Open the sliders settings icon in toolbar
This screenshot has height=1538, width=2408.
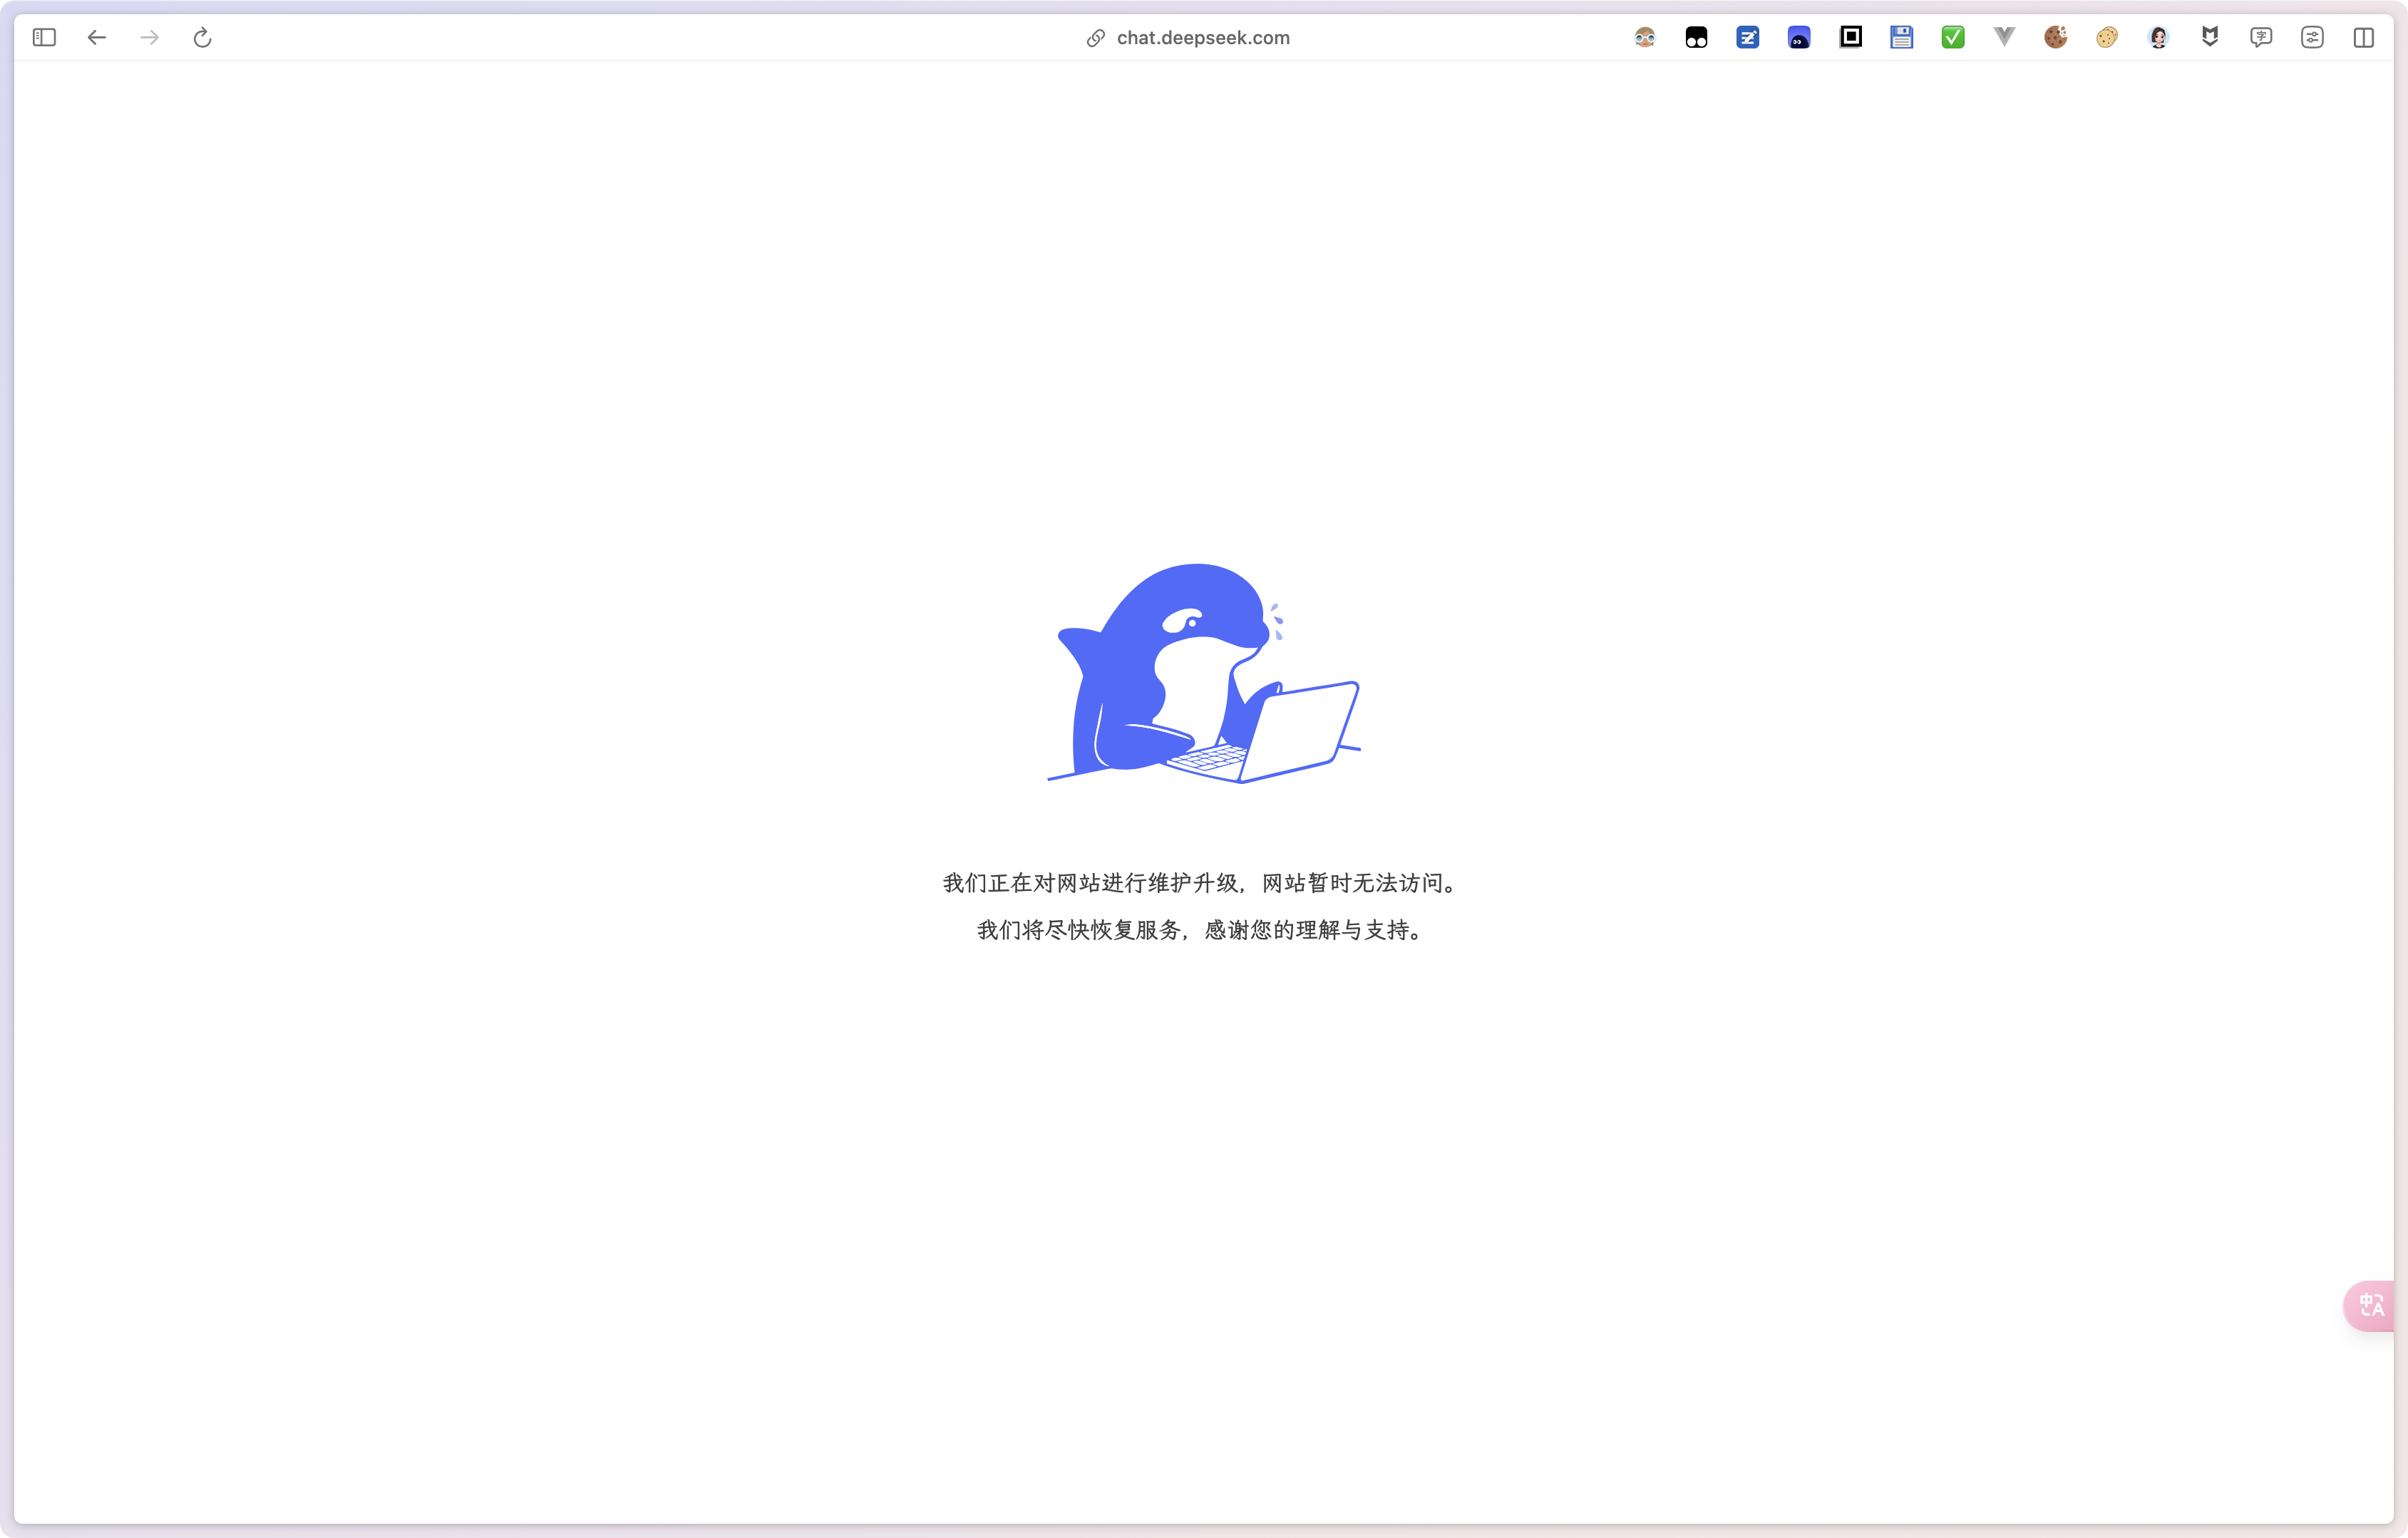pos(2312,38)
